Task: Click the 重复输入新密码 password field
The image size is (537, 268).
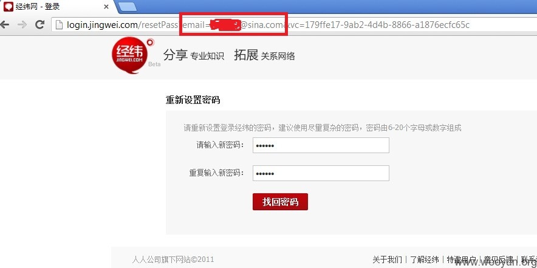Action: pos(321,173)
